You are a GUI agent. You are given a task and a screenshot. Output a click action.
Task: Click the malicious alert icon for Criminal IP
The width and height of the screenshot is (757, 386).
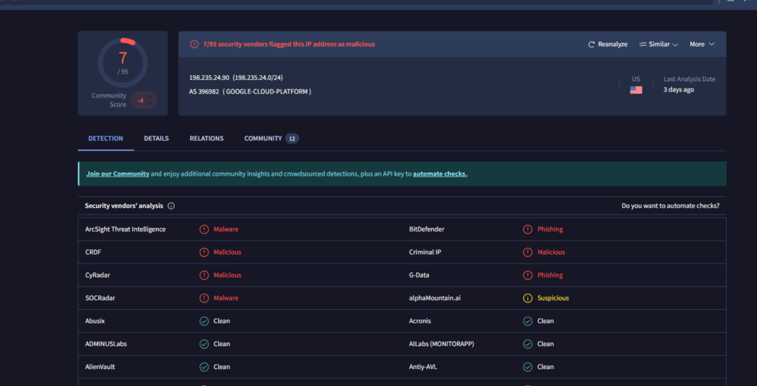[528, 252]
